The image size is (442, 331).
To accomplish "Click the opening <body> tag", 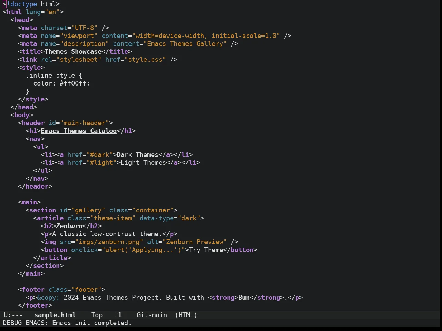I will coord(22,115).
